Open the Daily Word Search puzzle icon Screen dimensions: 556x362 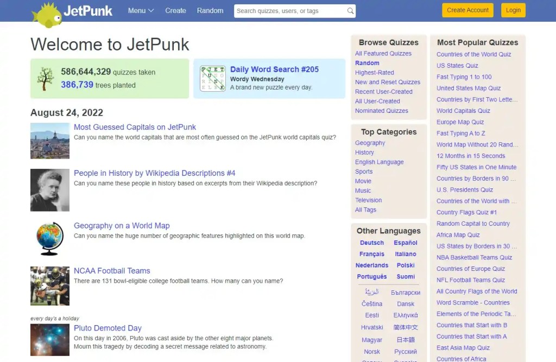pos(213,78)
